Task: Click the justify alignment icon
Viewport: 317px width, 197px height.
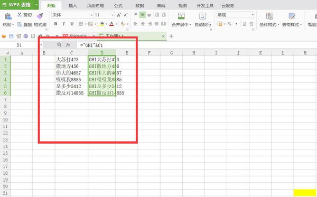Action: click(157, 24)
